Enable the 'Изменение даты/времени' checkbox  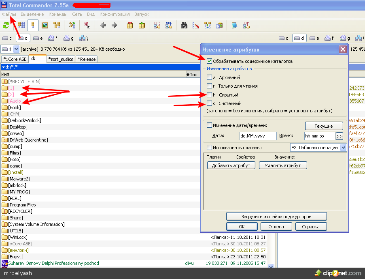click(x=209, y=125)
